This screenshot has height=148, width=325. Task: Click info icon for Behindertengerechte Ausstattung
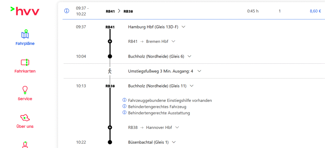125,112
